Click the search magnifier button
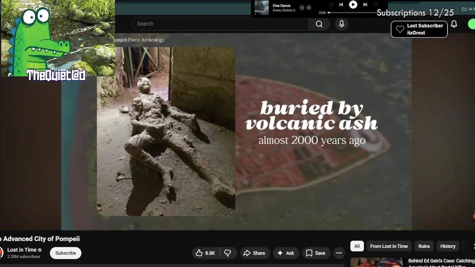 319,24
